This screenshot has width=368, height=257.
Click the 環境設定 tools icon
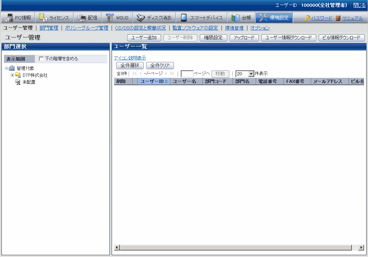(x=263, y=18)
